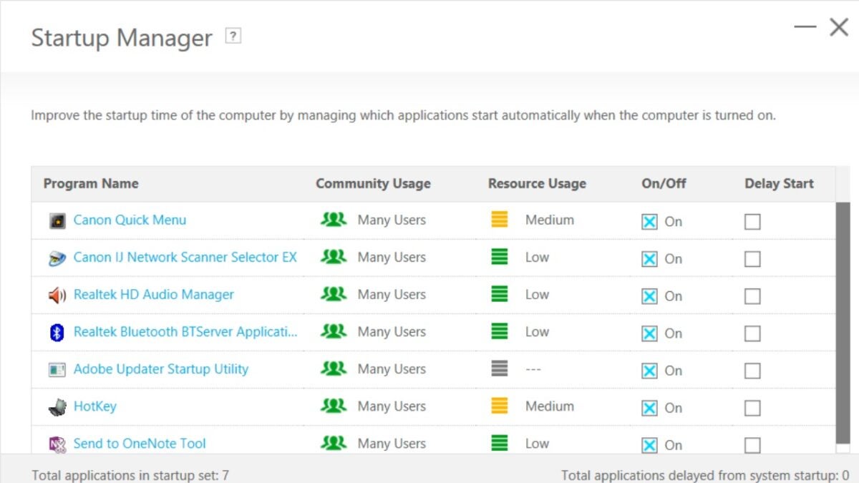Disable Adobe Updater Startup Utility On checkbox

tap(649, 371)
